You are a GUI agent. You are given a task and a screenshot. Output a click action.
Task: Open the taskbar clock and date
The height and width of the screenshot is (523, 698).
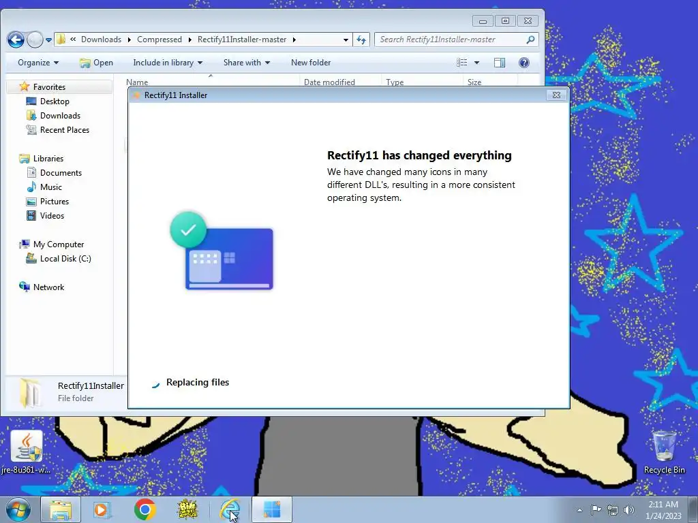click(663, 509)
